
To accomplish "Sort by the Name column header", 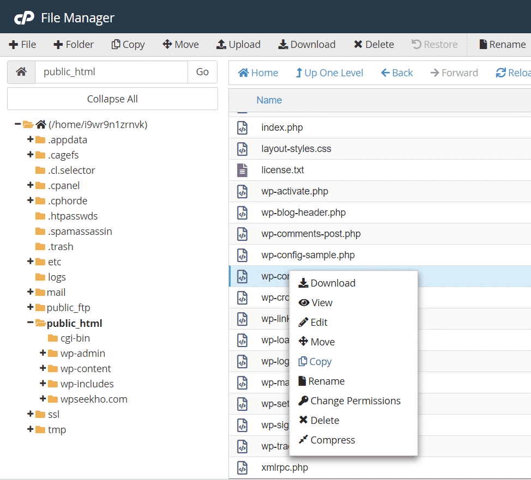I will point(269,100).
